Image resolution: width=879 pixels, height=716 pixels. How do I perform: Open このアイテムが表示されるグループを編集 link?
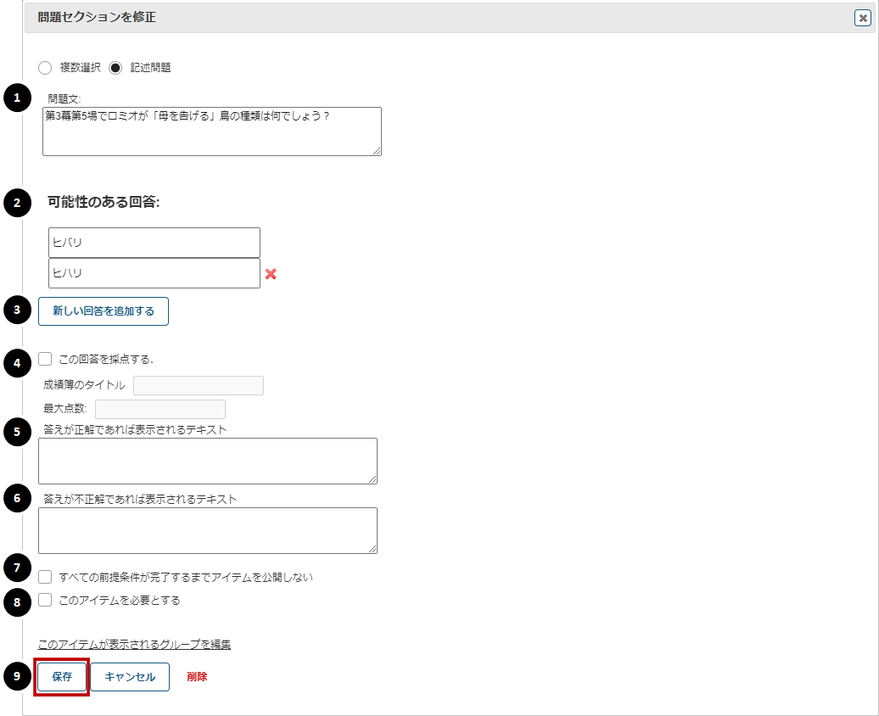[134, 644]
